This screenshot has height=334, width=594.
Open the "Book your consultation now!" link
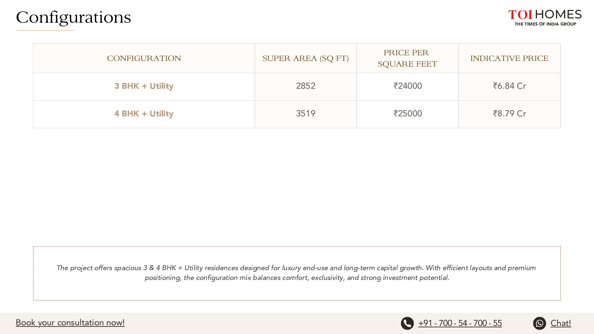[70, 323]
